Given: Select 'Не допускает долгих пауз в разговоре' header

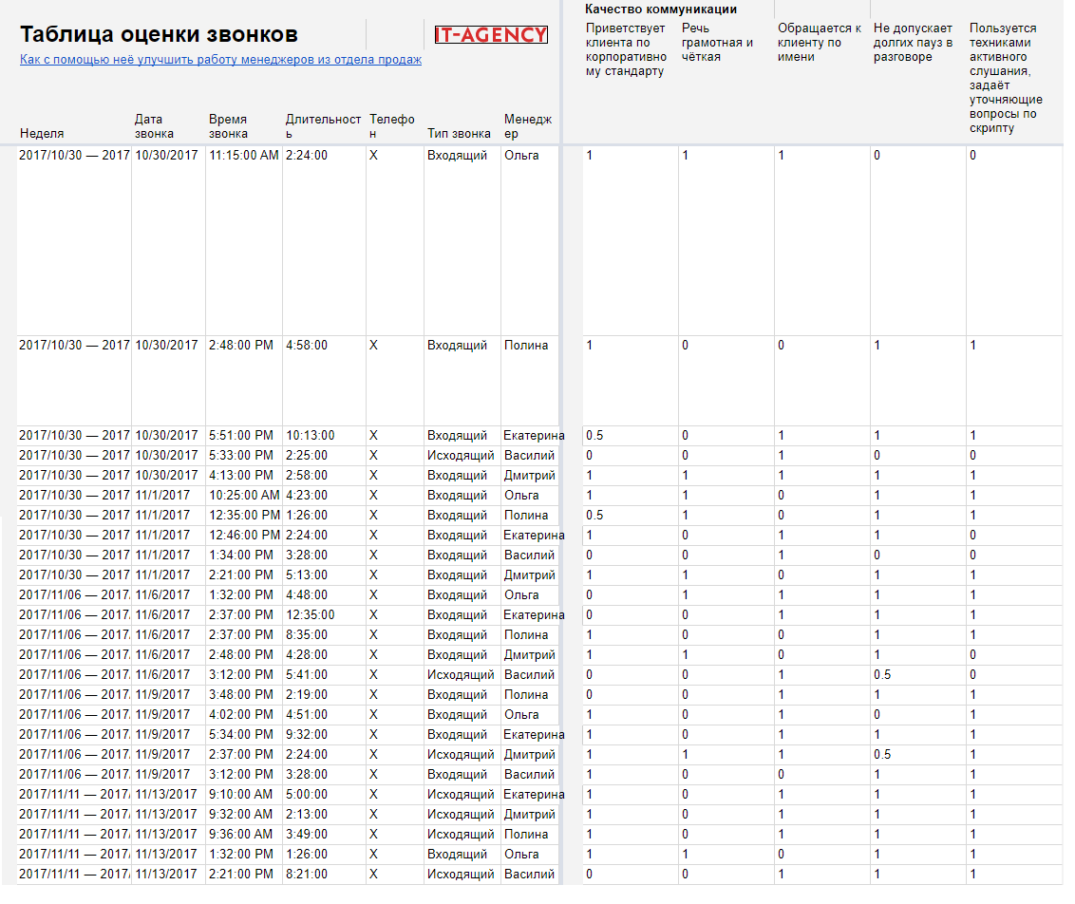Looking at the screenshot, I should click(x=913, y=43).
